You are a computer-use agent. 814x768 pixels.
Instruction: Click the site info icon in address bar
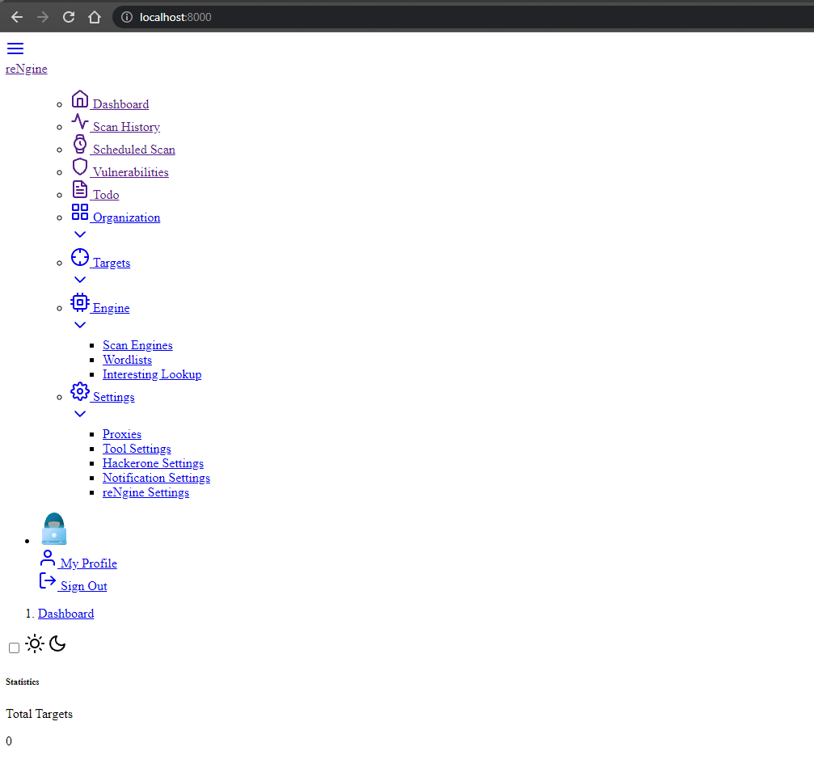(x=127, y=17)
